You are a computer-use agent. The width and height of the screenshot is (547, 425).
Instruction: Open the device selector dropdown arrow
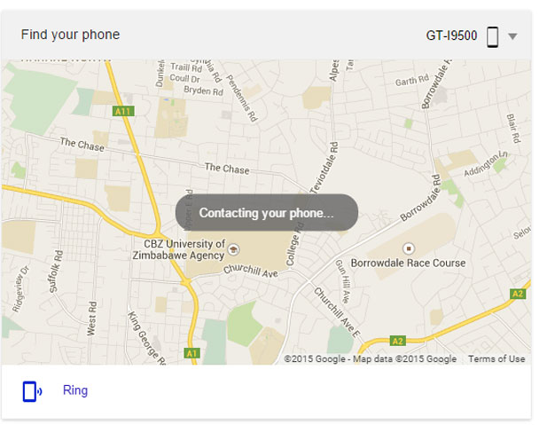512,36
